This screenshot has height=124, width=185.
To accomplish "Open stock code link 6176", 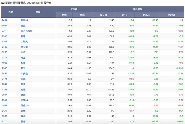I will [x=4, y=111].
